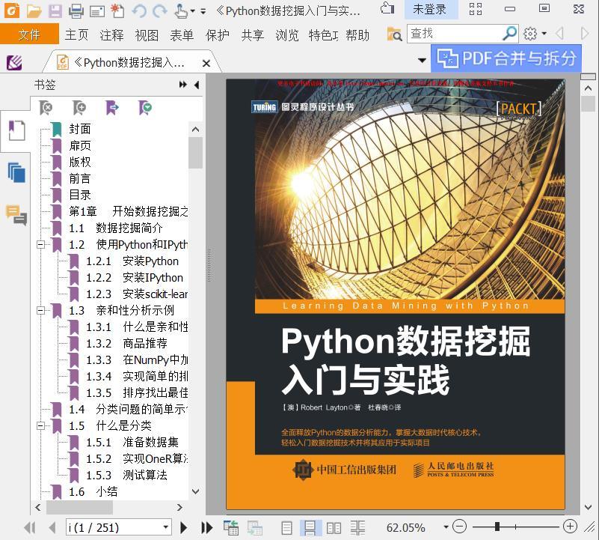Collapse the 1.5 什么是分类 branch
This screenshot has width=599, height=540.
(40, 425)
